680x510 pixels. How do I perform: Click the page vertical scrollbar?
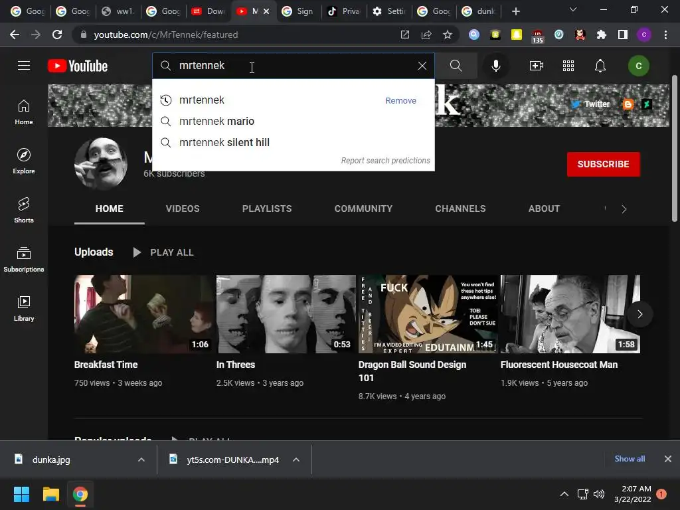click(675, 148)
